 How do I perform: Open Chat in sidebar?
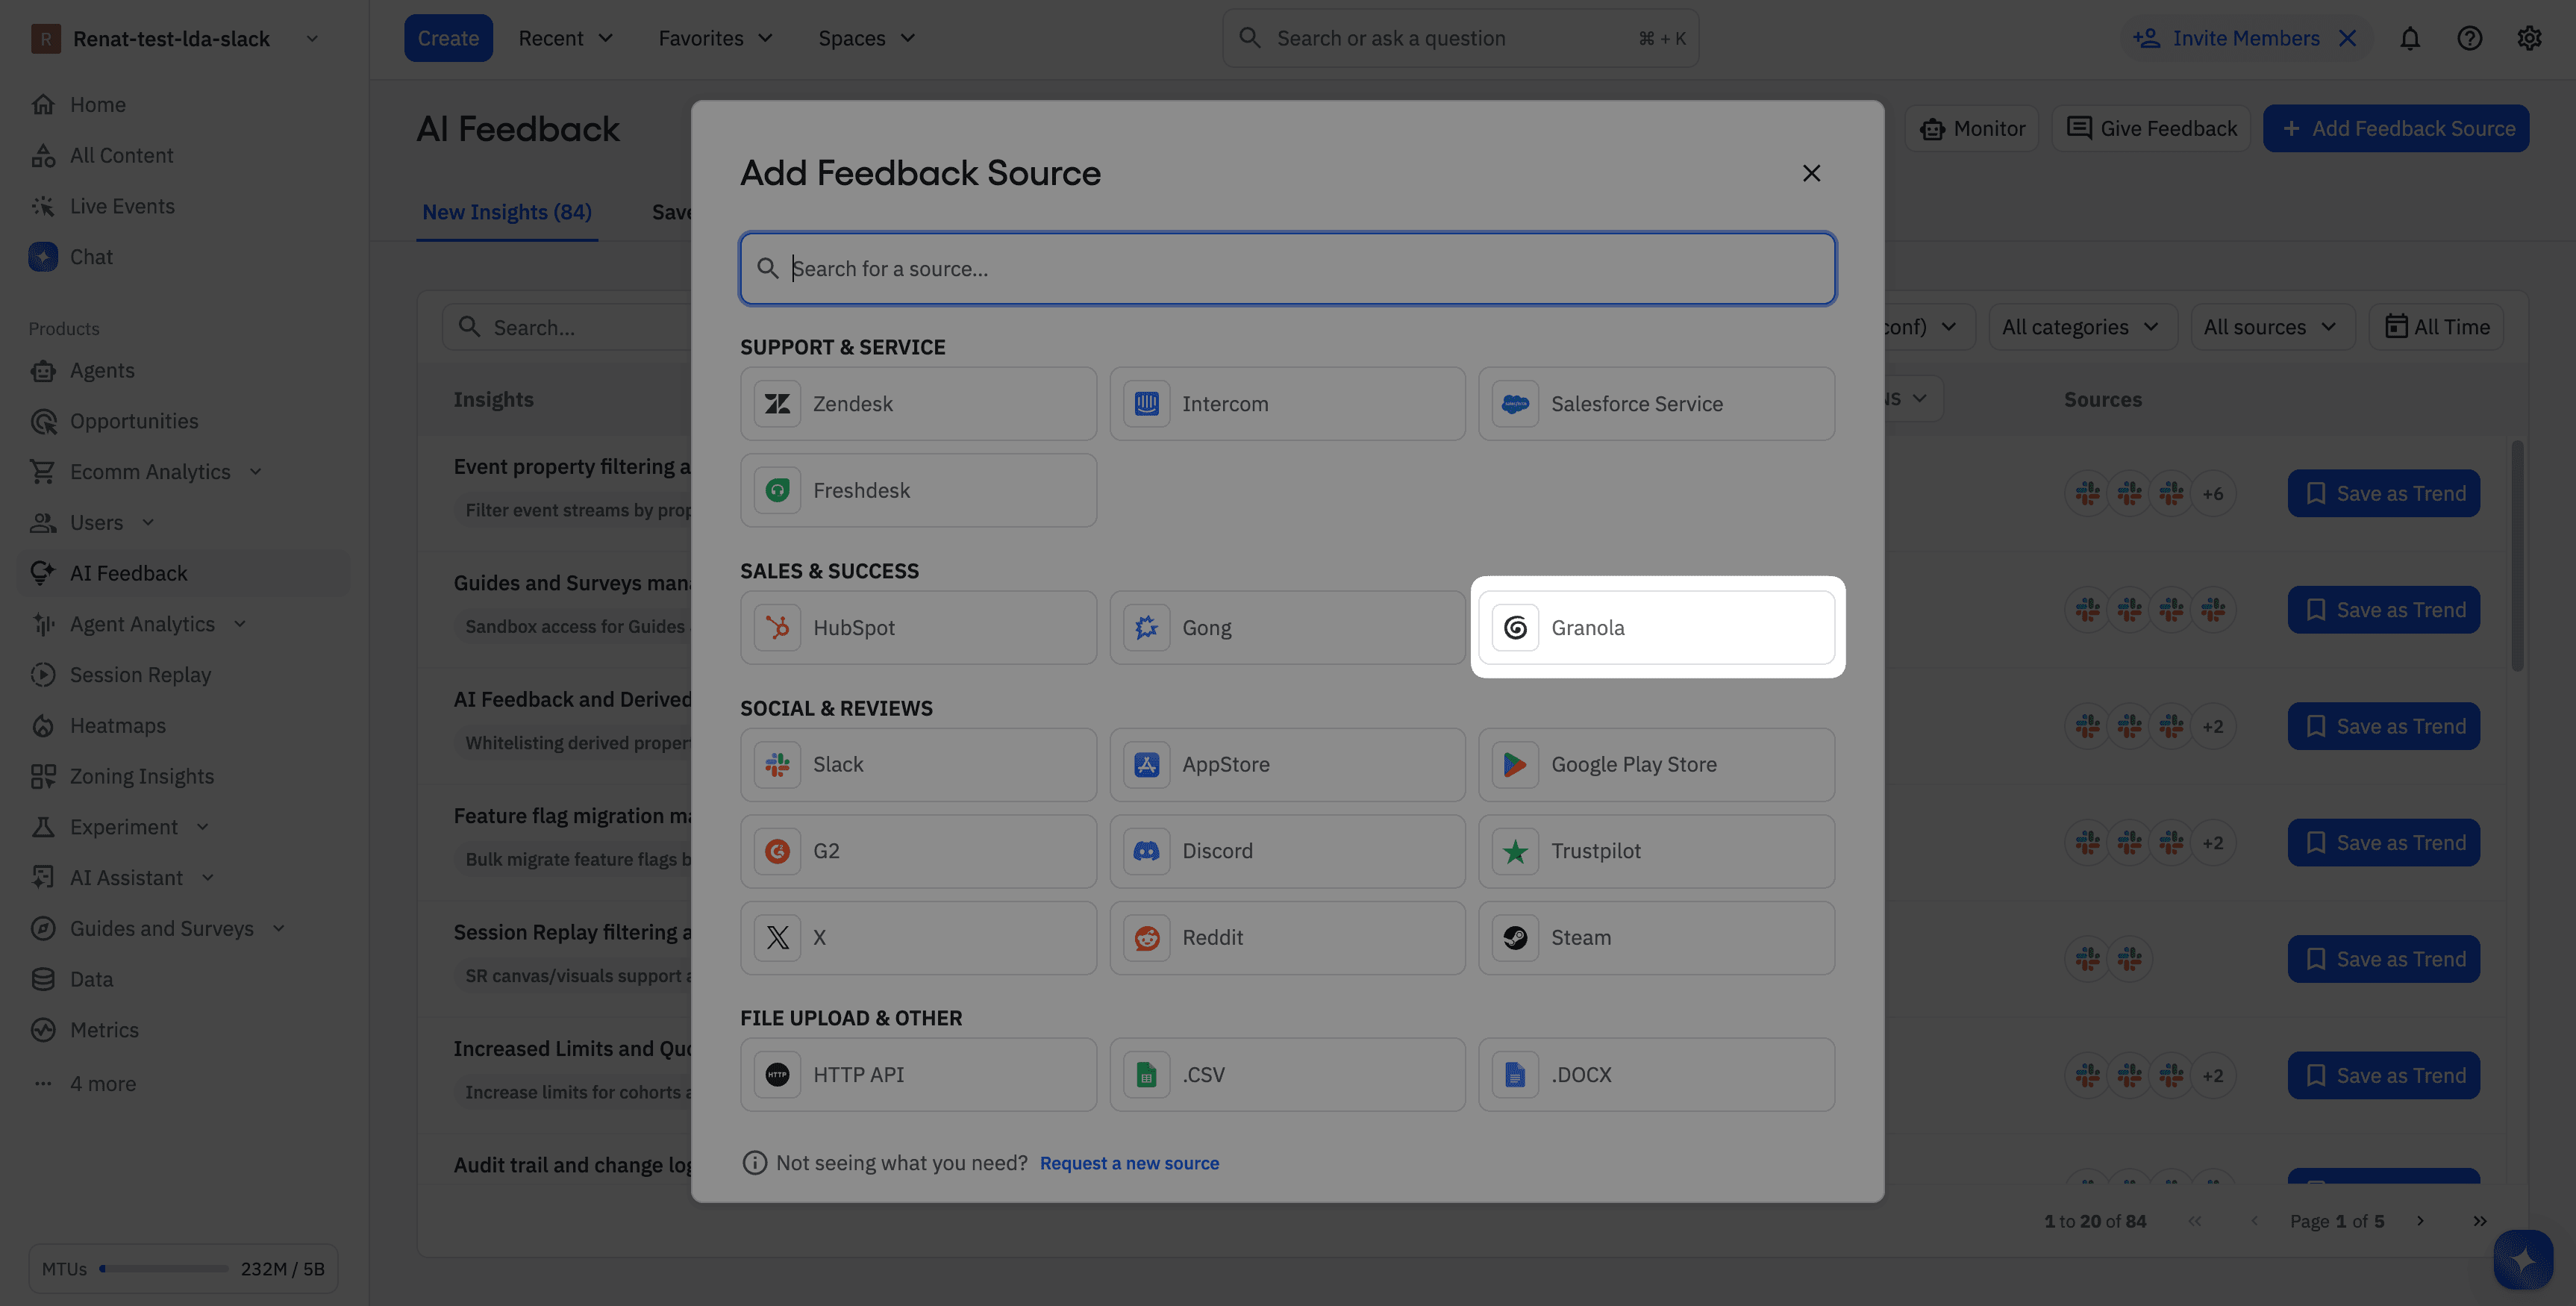click(x=91, y=258)
